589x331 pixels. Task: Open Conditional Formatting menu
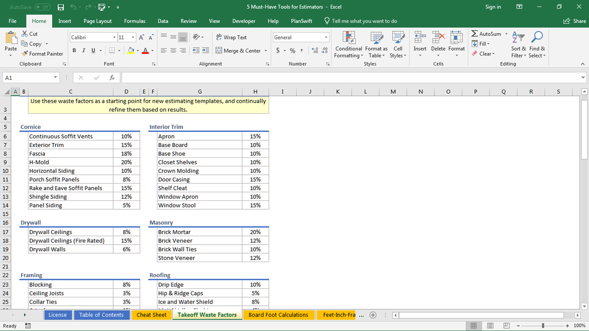349,45
